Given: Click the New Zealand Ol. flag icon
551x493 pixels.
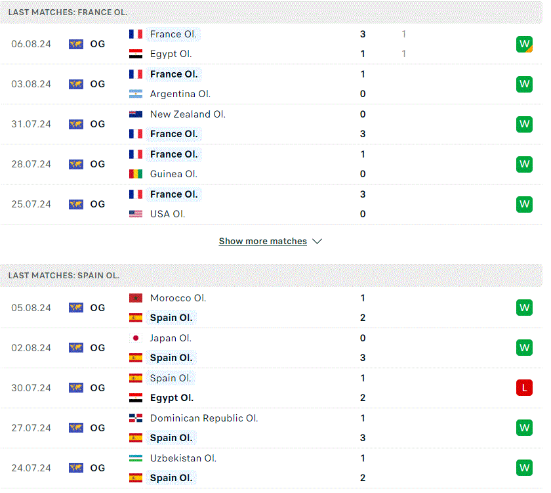Looking at the screenshot, I should [136, 114].
